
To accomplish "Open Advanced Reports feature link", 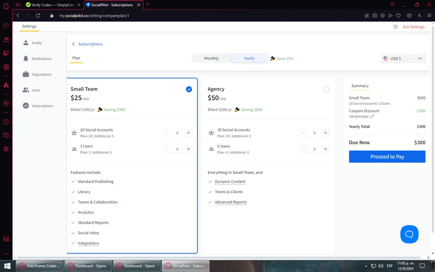I will click(231, 202).
